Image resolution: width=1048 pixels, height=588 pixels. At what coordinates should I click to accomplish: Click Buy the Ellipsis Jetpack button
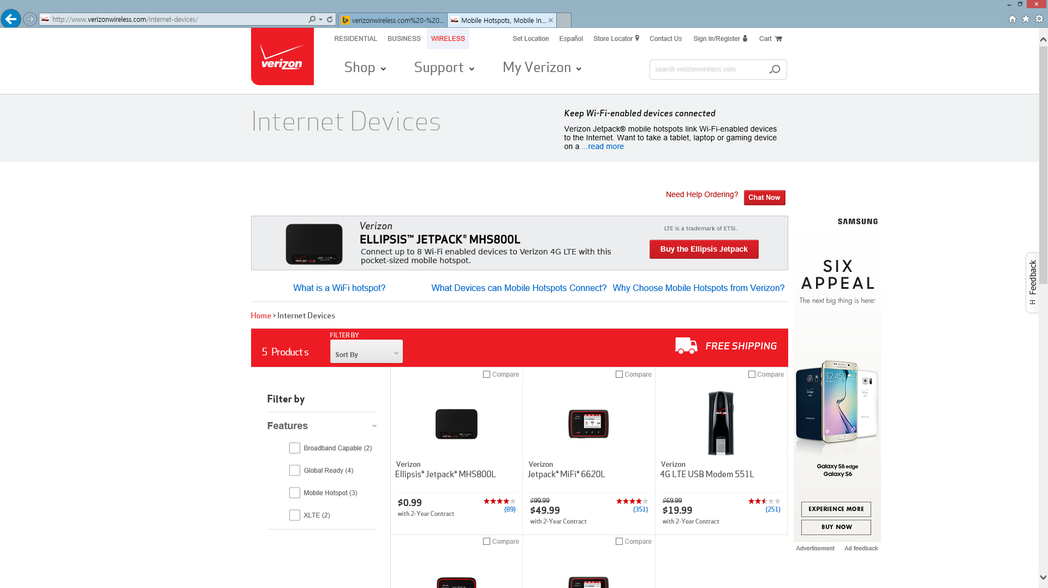click(704, 249)
